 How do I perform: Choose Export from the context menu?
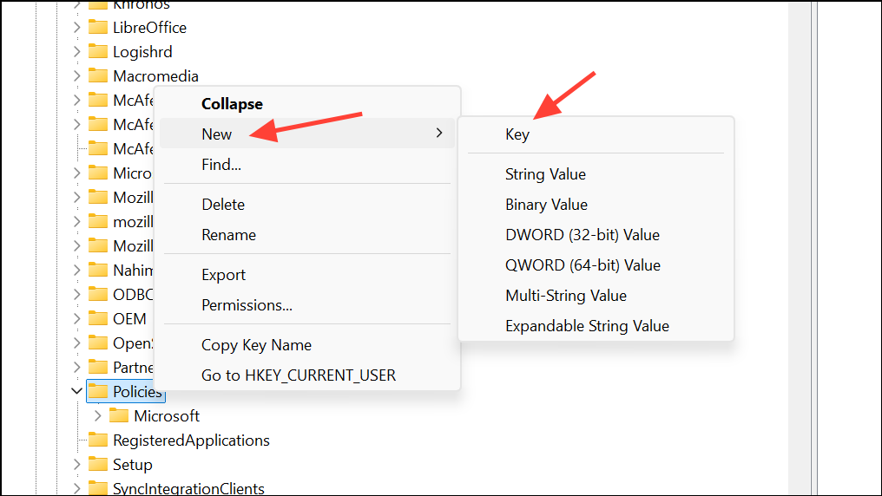coord(224,275)
